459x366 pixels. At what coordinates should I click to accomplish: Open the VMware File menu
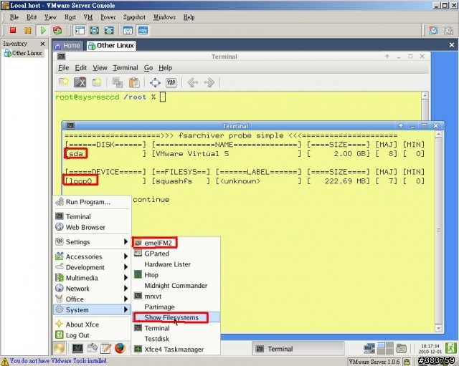pos(14,17)
